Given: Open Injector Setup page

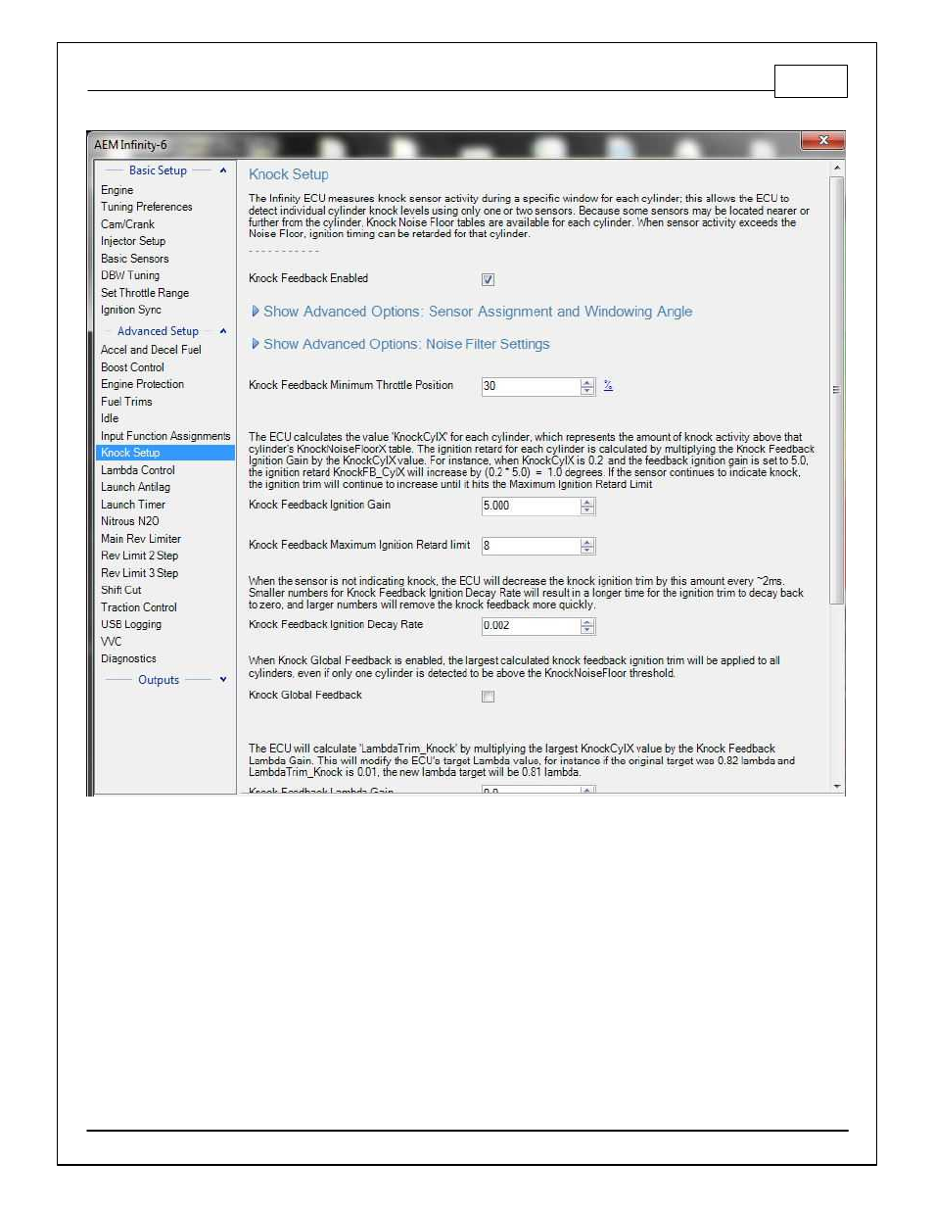Looking at the screenshot, I should (133, 241).
